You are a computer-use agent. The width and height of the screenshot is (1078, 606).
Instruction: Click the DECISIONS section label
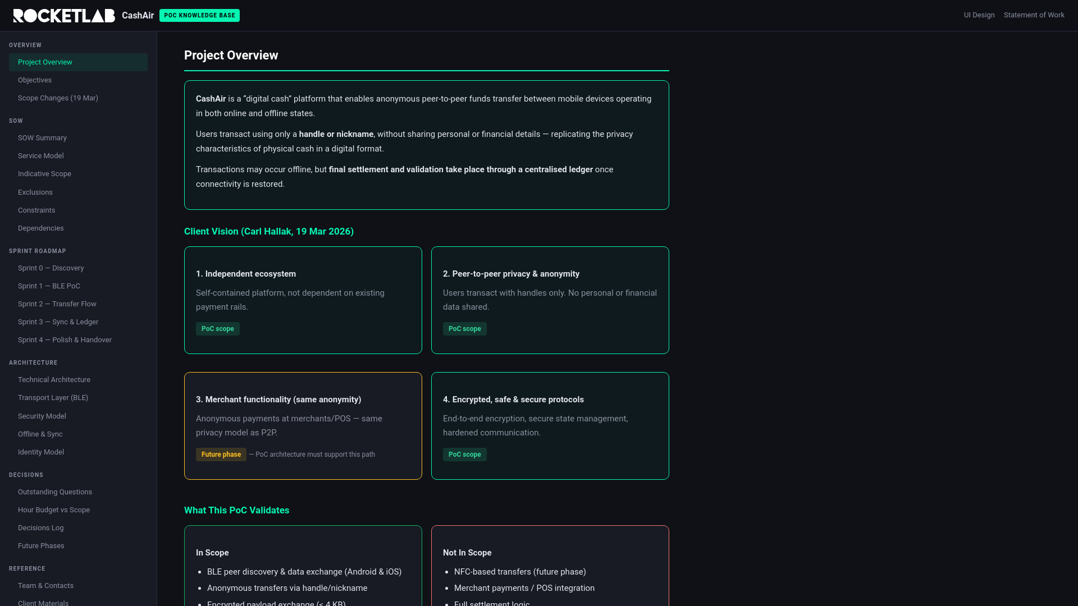pos(26,475)
